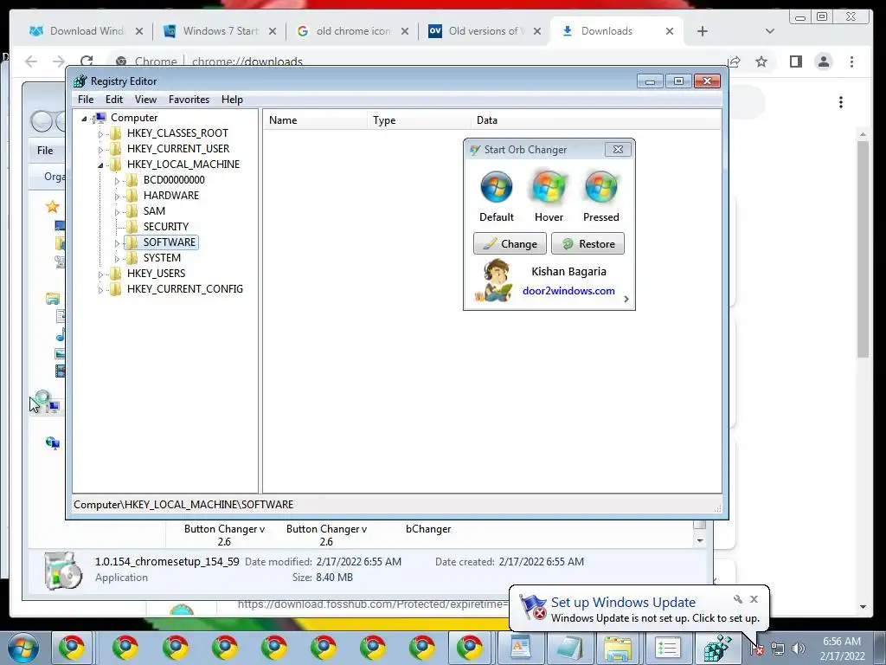Click the 1.0.154_chromesetup file icon in Explorer

[62, 570]
